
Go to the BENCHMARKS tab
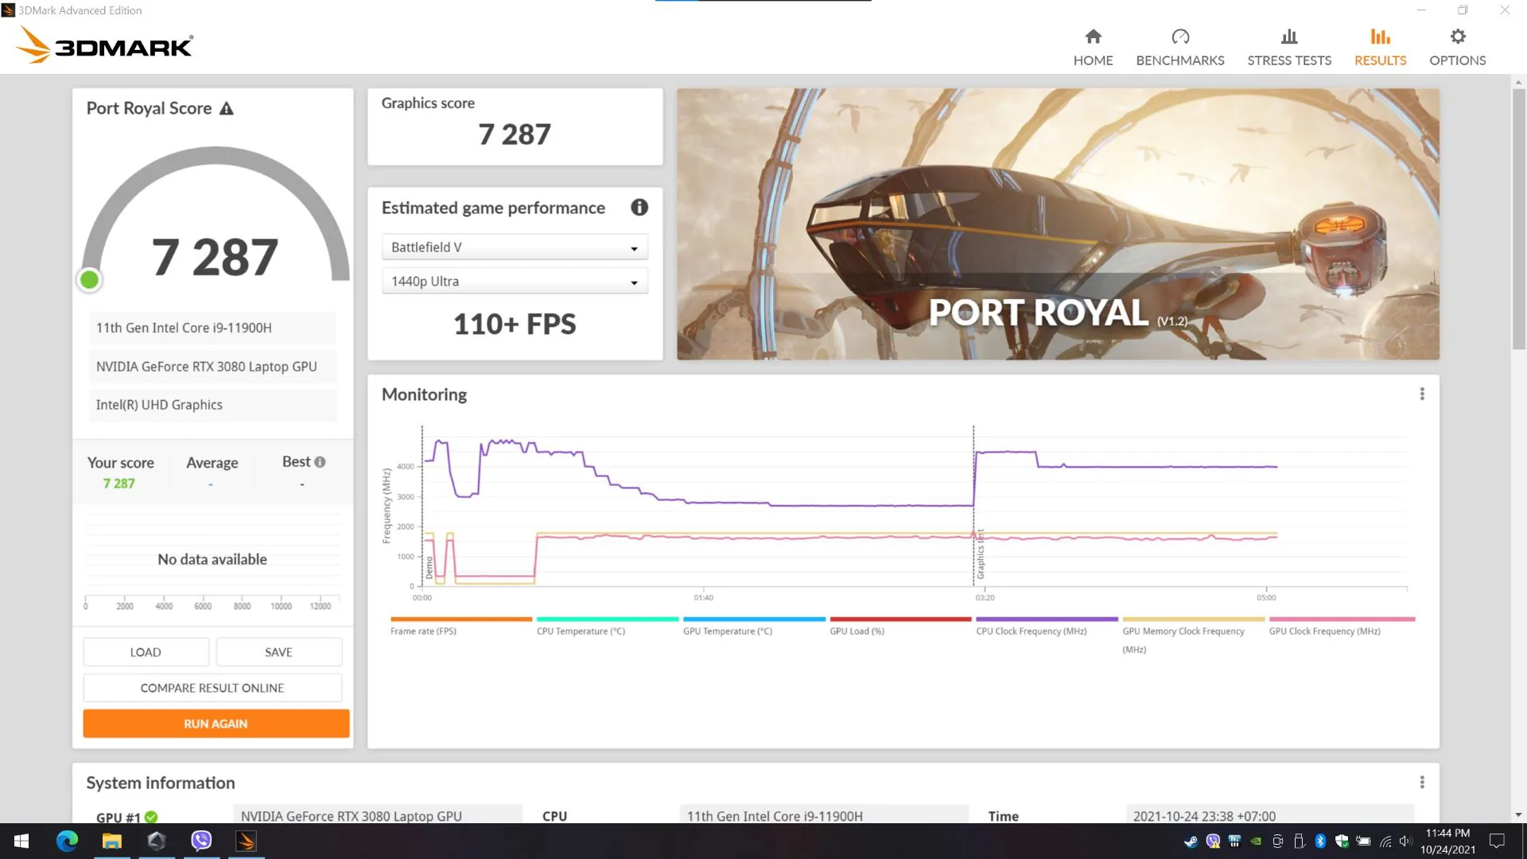pyautogui.click(x=1180, y=48)
